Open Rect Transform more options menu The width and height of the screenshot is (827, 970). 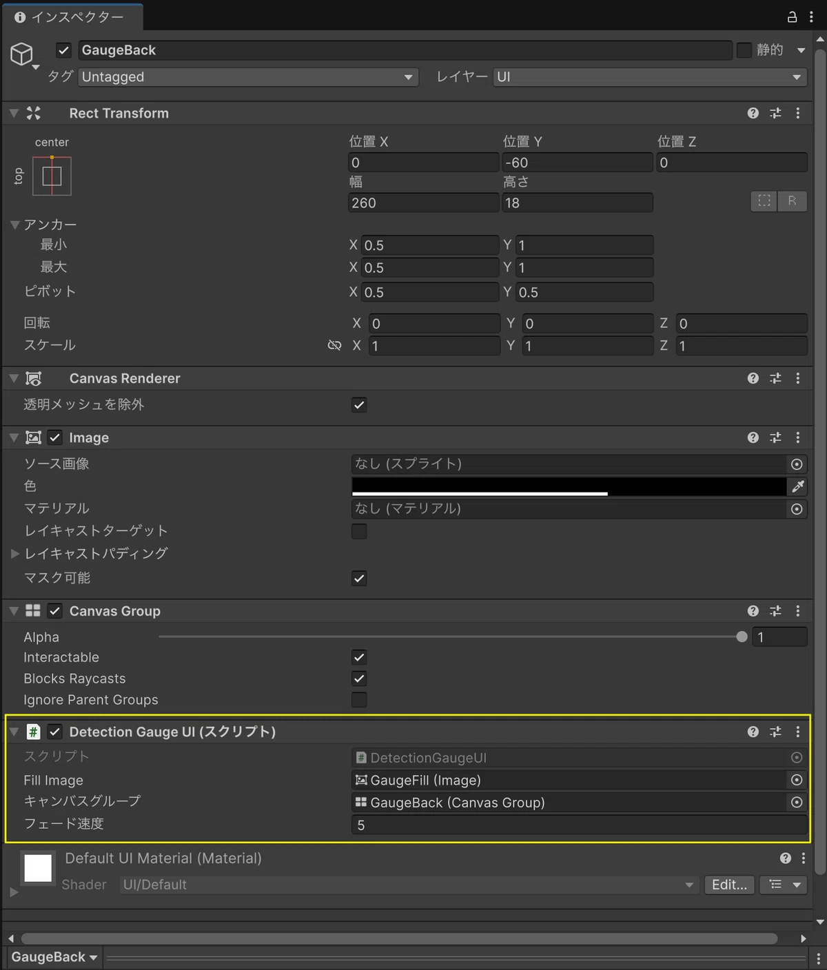pyautogui.click(x=798, y=113)
